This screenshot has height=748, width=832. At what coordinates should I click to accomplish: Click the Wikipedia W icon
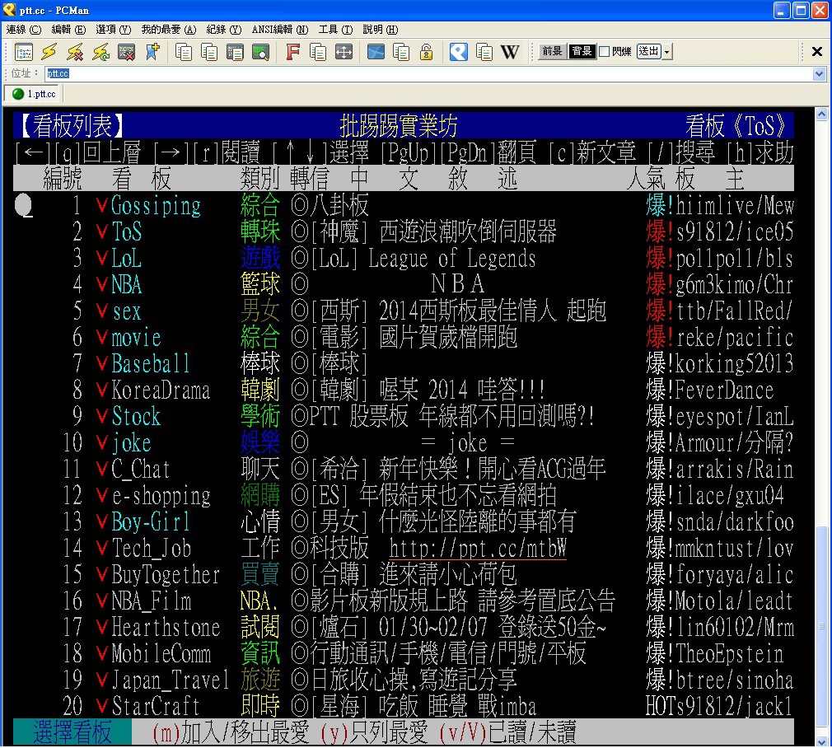tap(510, 52)
